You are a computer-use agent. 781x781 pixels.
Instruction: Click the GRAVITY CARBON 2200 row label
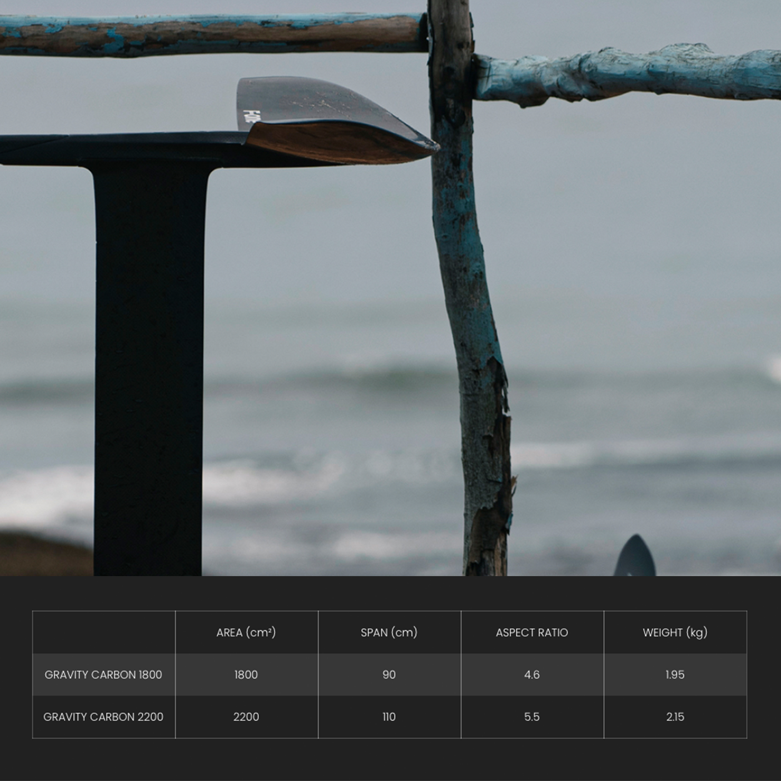[x=103, y=717]
